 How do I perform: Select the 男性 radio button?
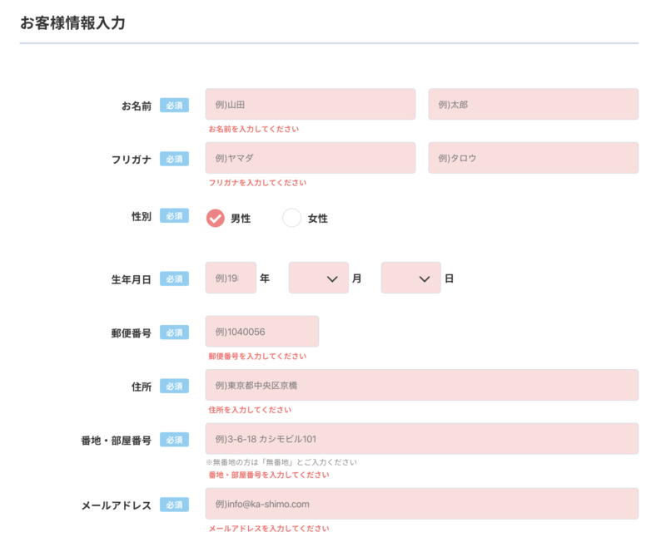click(x=216, y=218)
